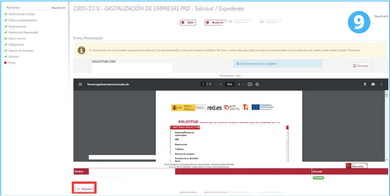Image resolution: width=390 pixels, height=196 pixels.
Task: Click the Firmado status badge
Action: point(318,178)
